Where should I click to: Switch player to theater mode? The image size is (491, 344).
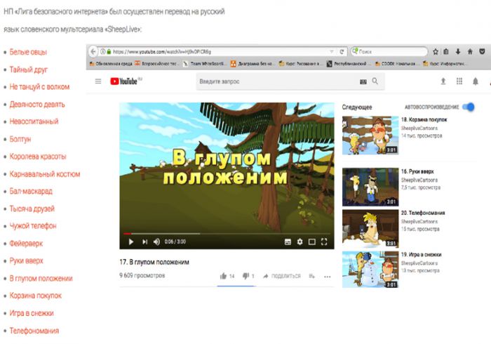(312, 242)
